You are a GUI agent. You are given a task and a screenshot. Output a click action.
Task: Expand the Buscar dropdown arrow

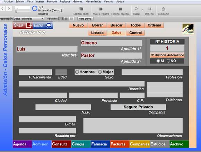coord(142,10)
